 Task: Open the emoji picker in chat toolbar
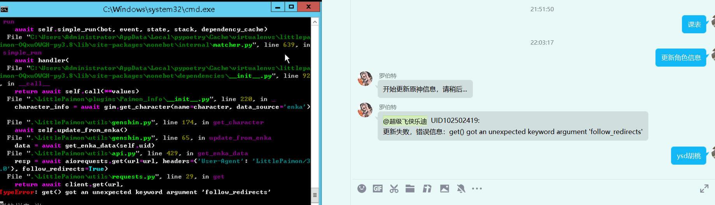point(362,189)
